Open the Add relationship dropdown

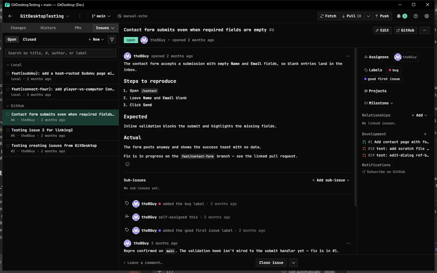tap(419, 115)
